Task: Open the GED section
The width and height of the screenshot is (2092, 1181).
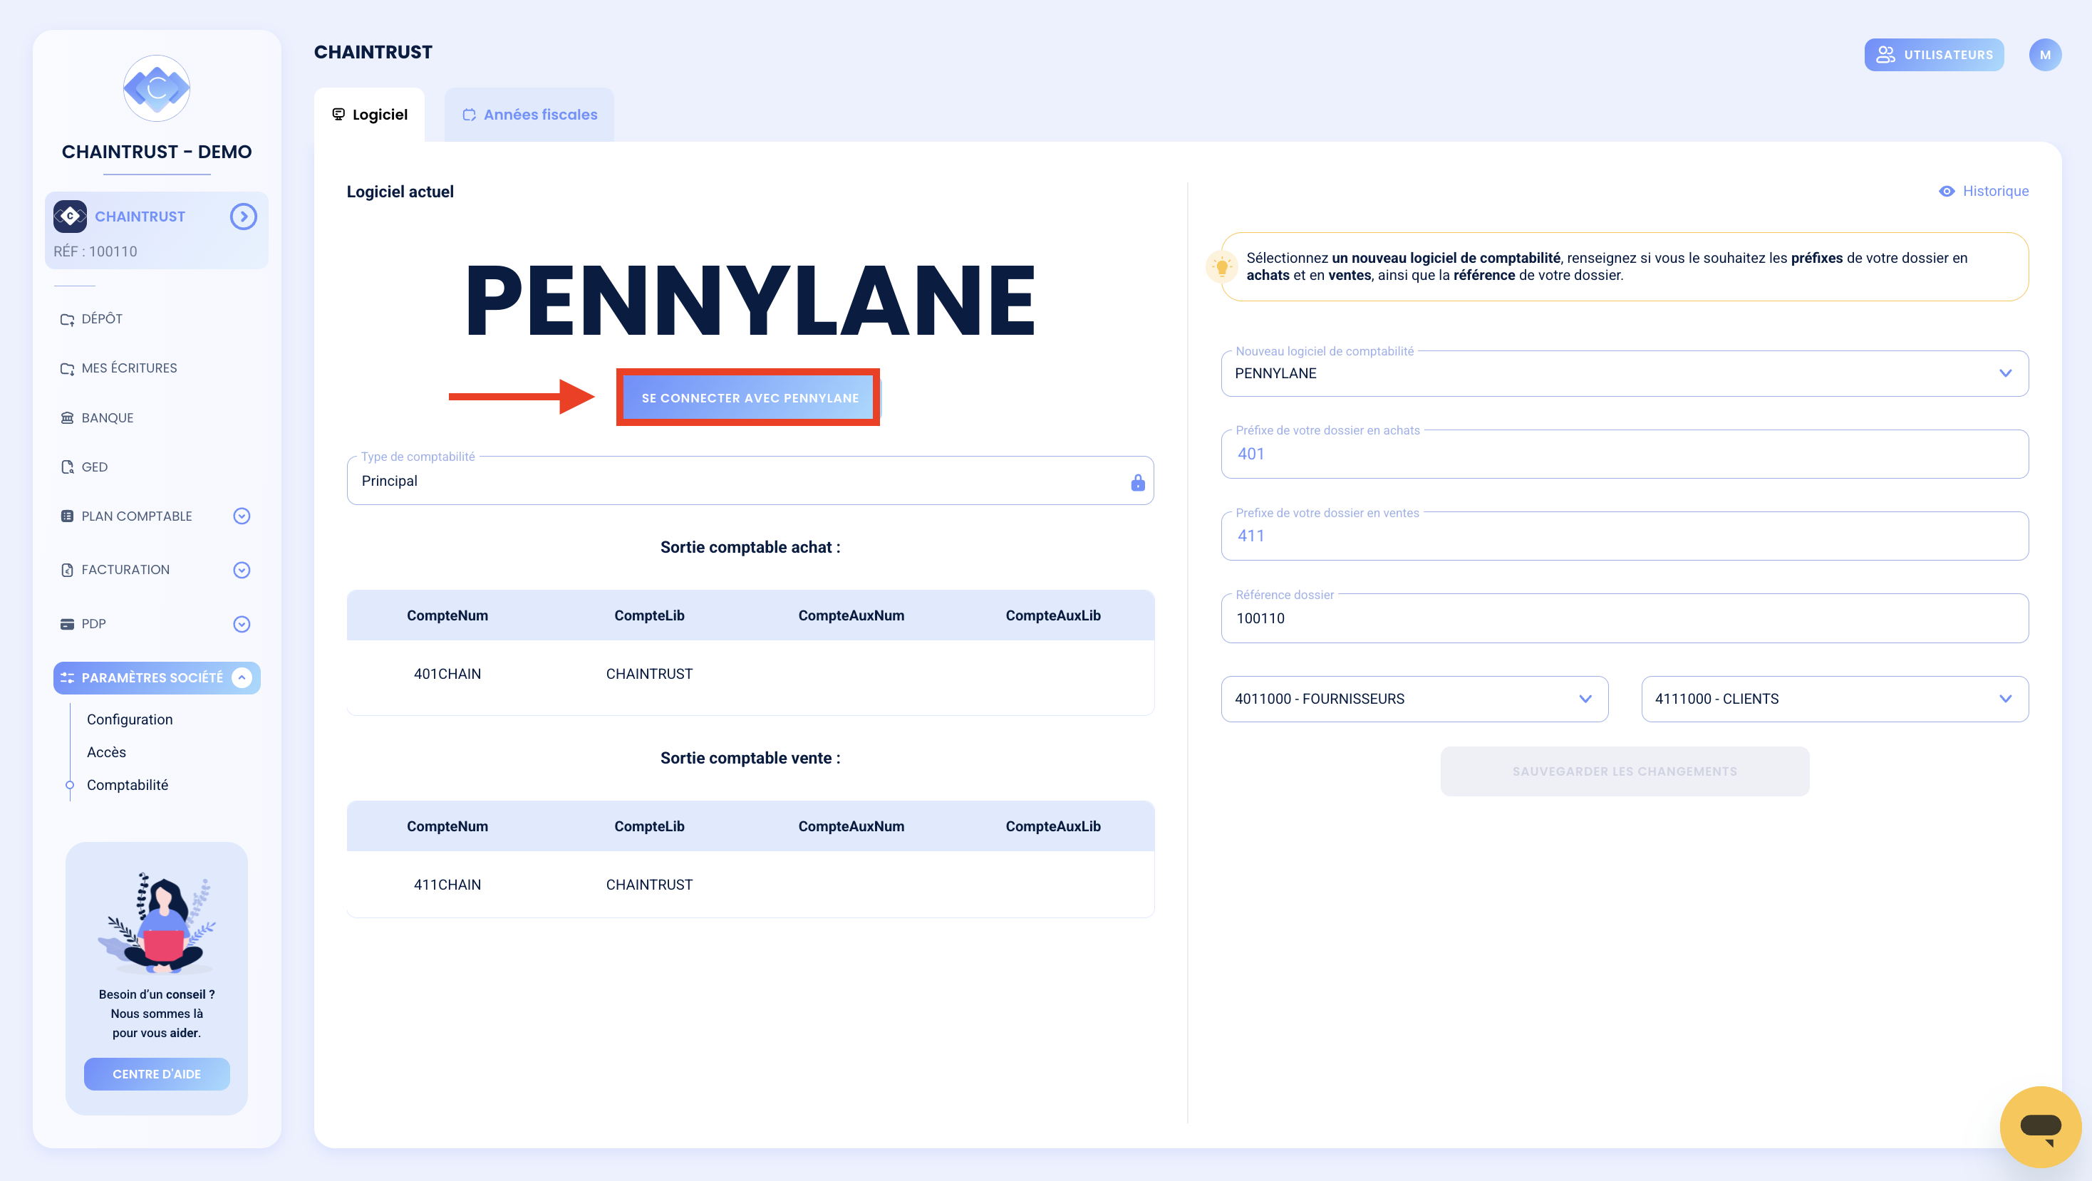Action: [85, 467]
